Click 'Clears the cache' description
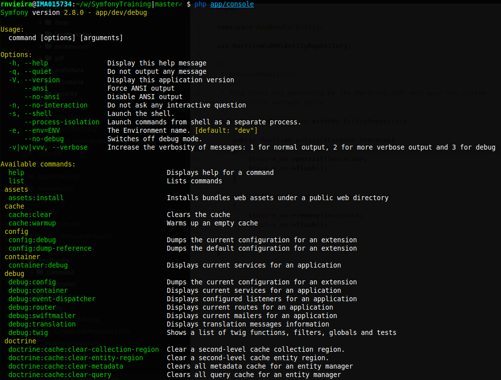This screenshot has width=501, height=380. point(199,215)
